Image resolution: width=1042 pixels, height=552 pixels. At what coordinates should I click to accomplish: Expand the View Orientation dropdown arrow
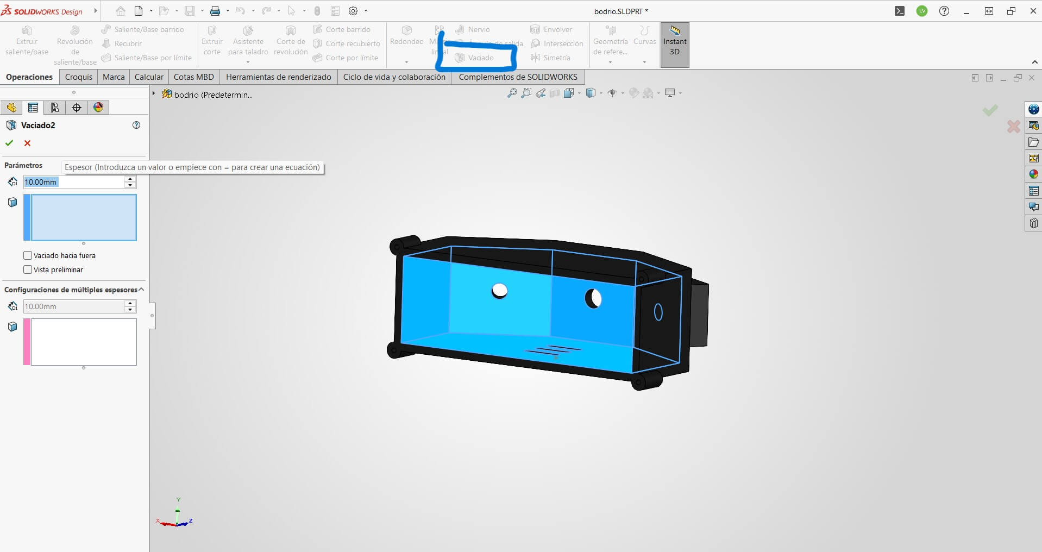[x=579, y=93]
